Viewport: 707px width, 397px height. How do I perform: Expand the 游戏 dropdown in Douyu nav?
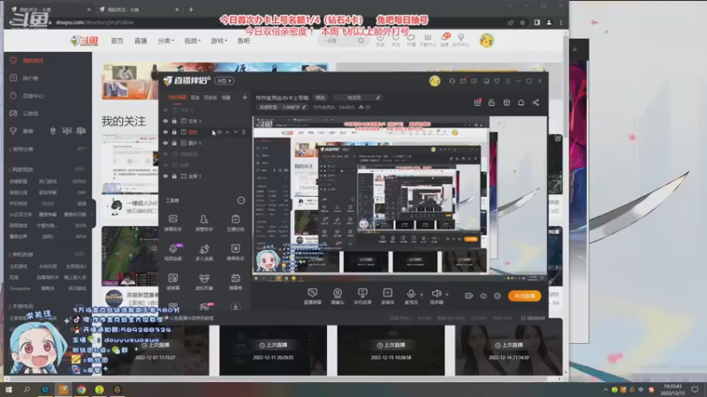[218, 41]
